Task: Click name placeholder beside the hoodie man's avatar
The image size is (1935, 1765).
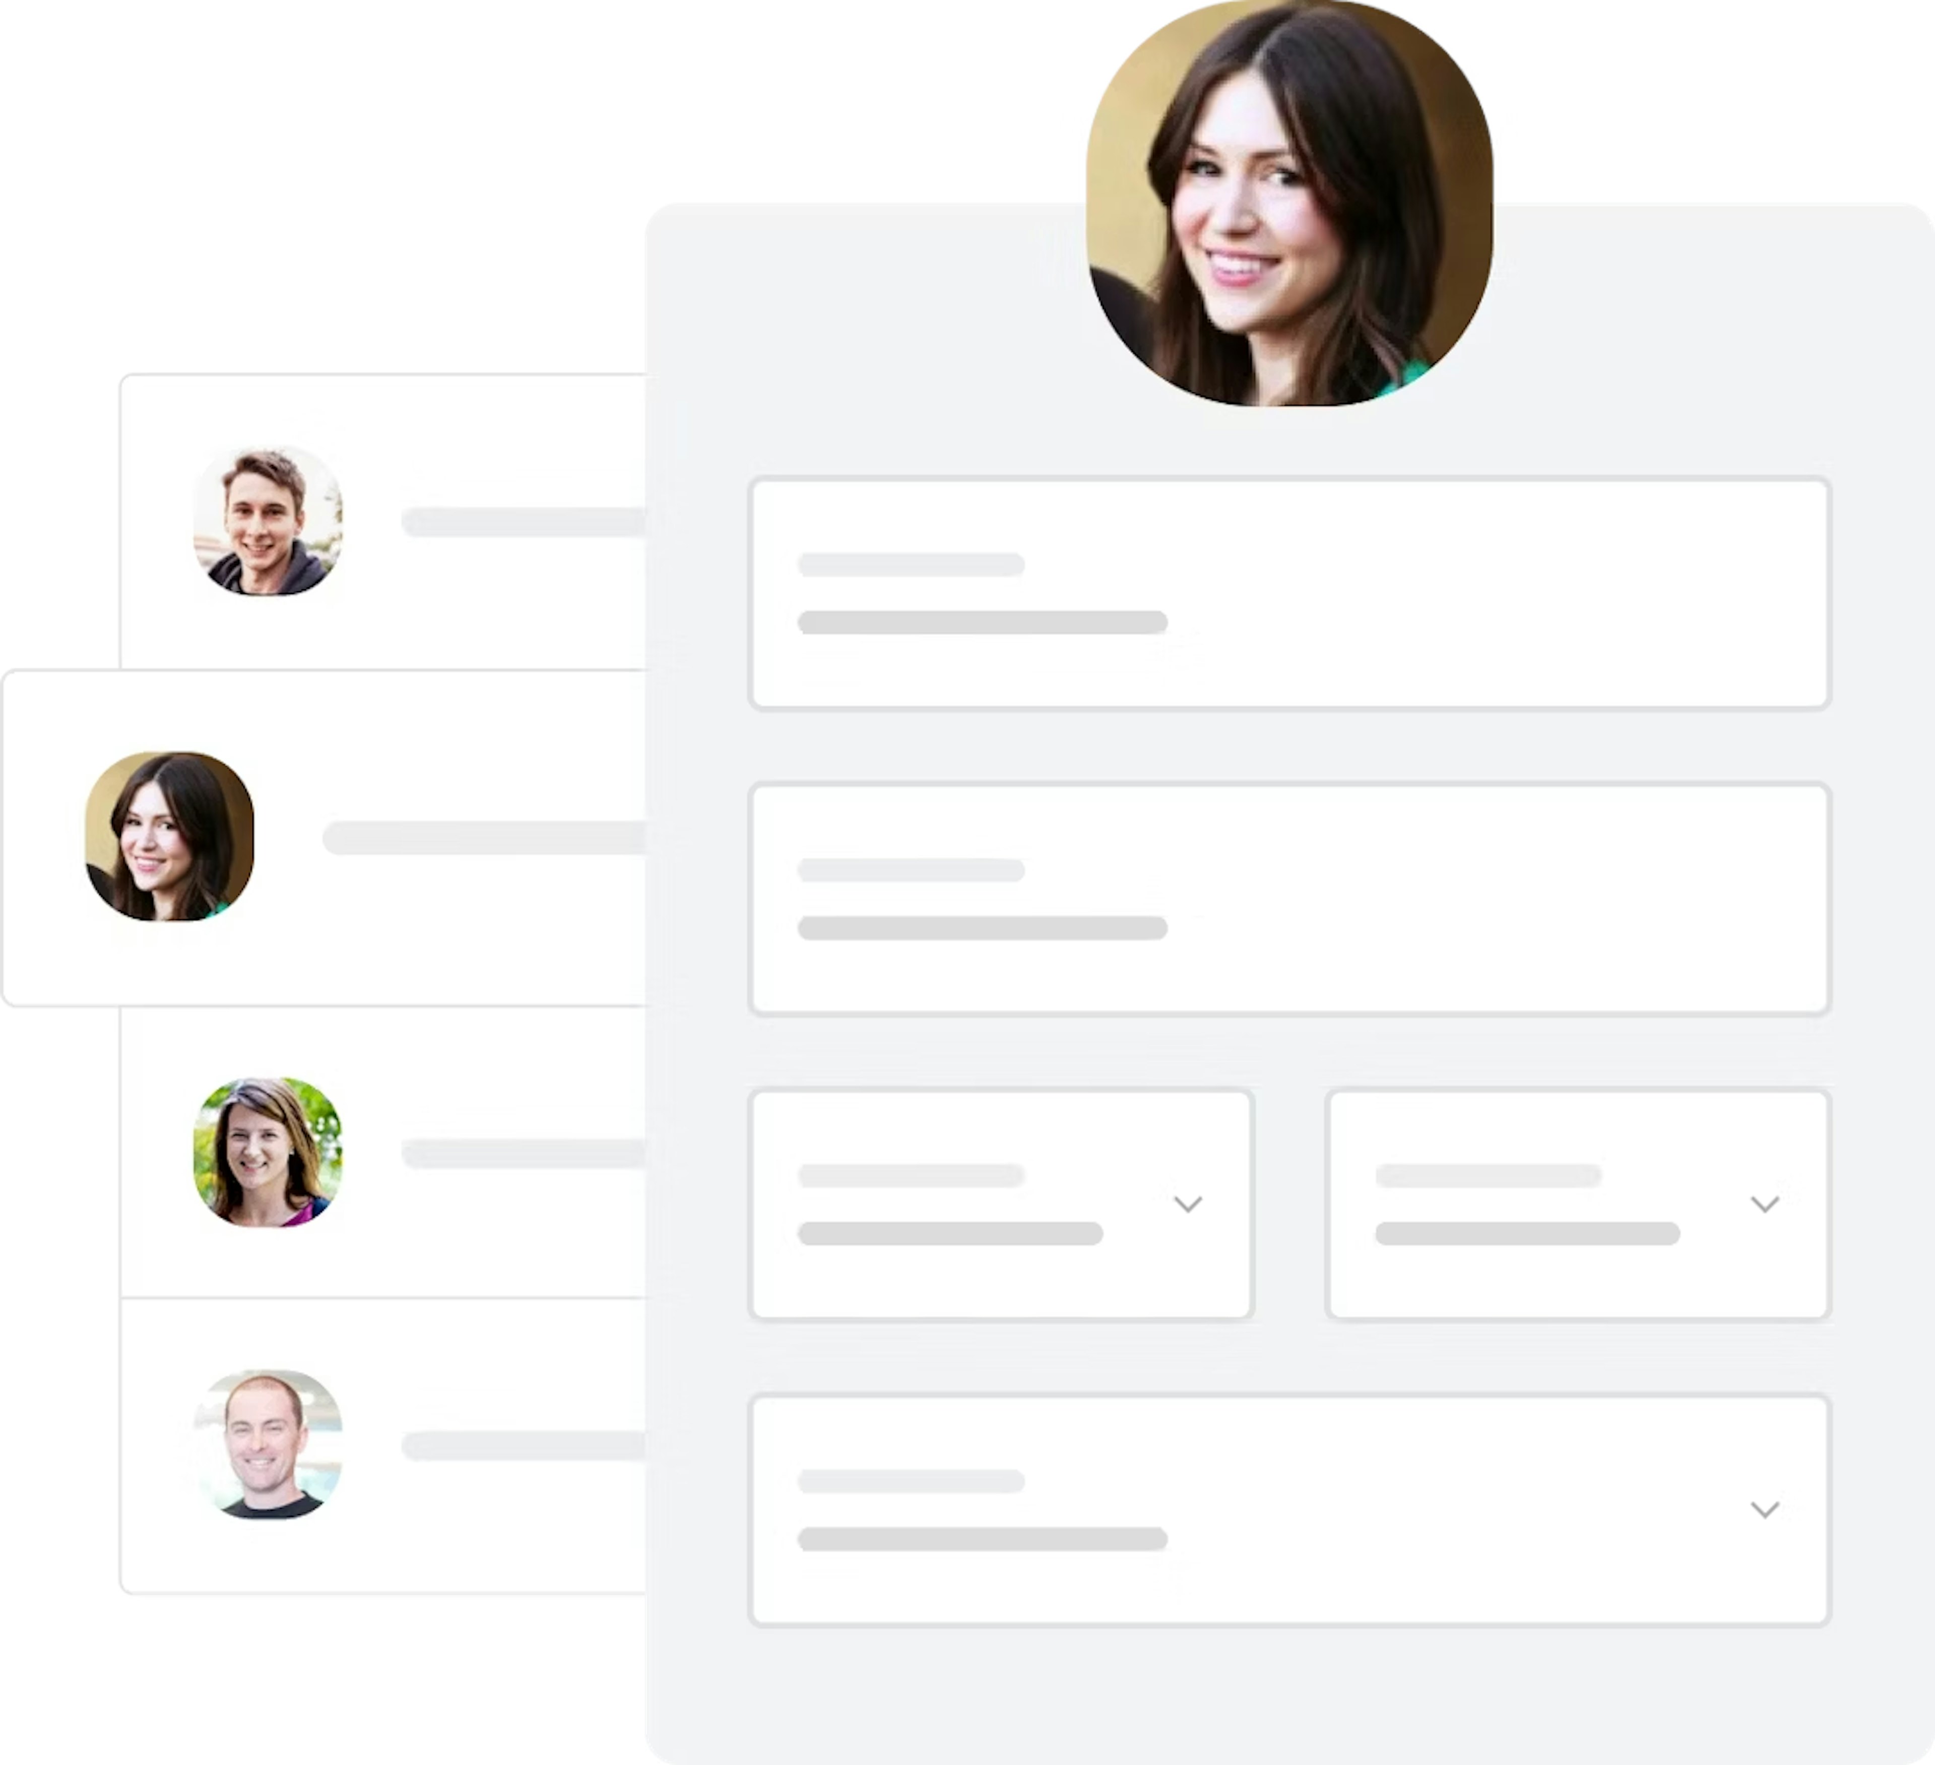Action: pos(524,522)
